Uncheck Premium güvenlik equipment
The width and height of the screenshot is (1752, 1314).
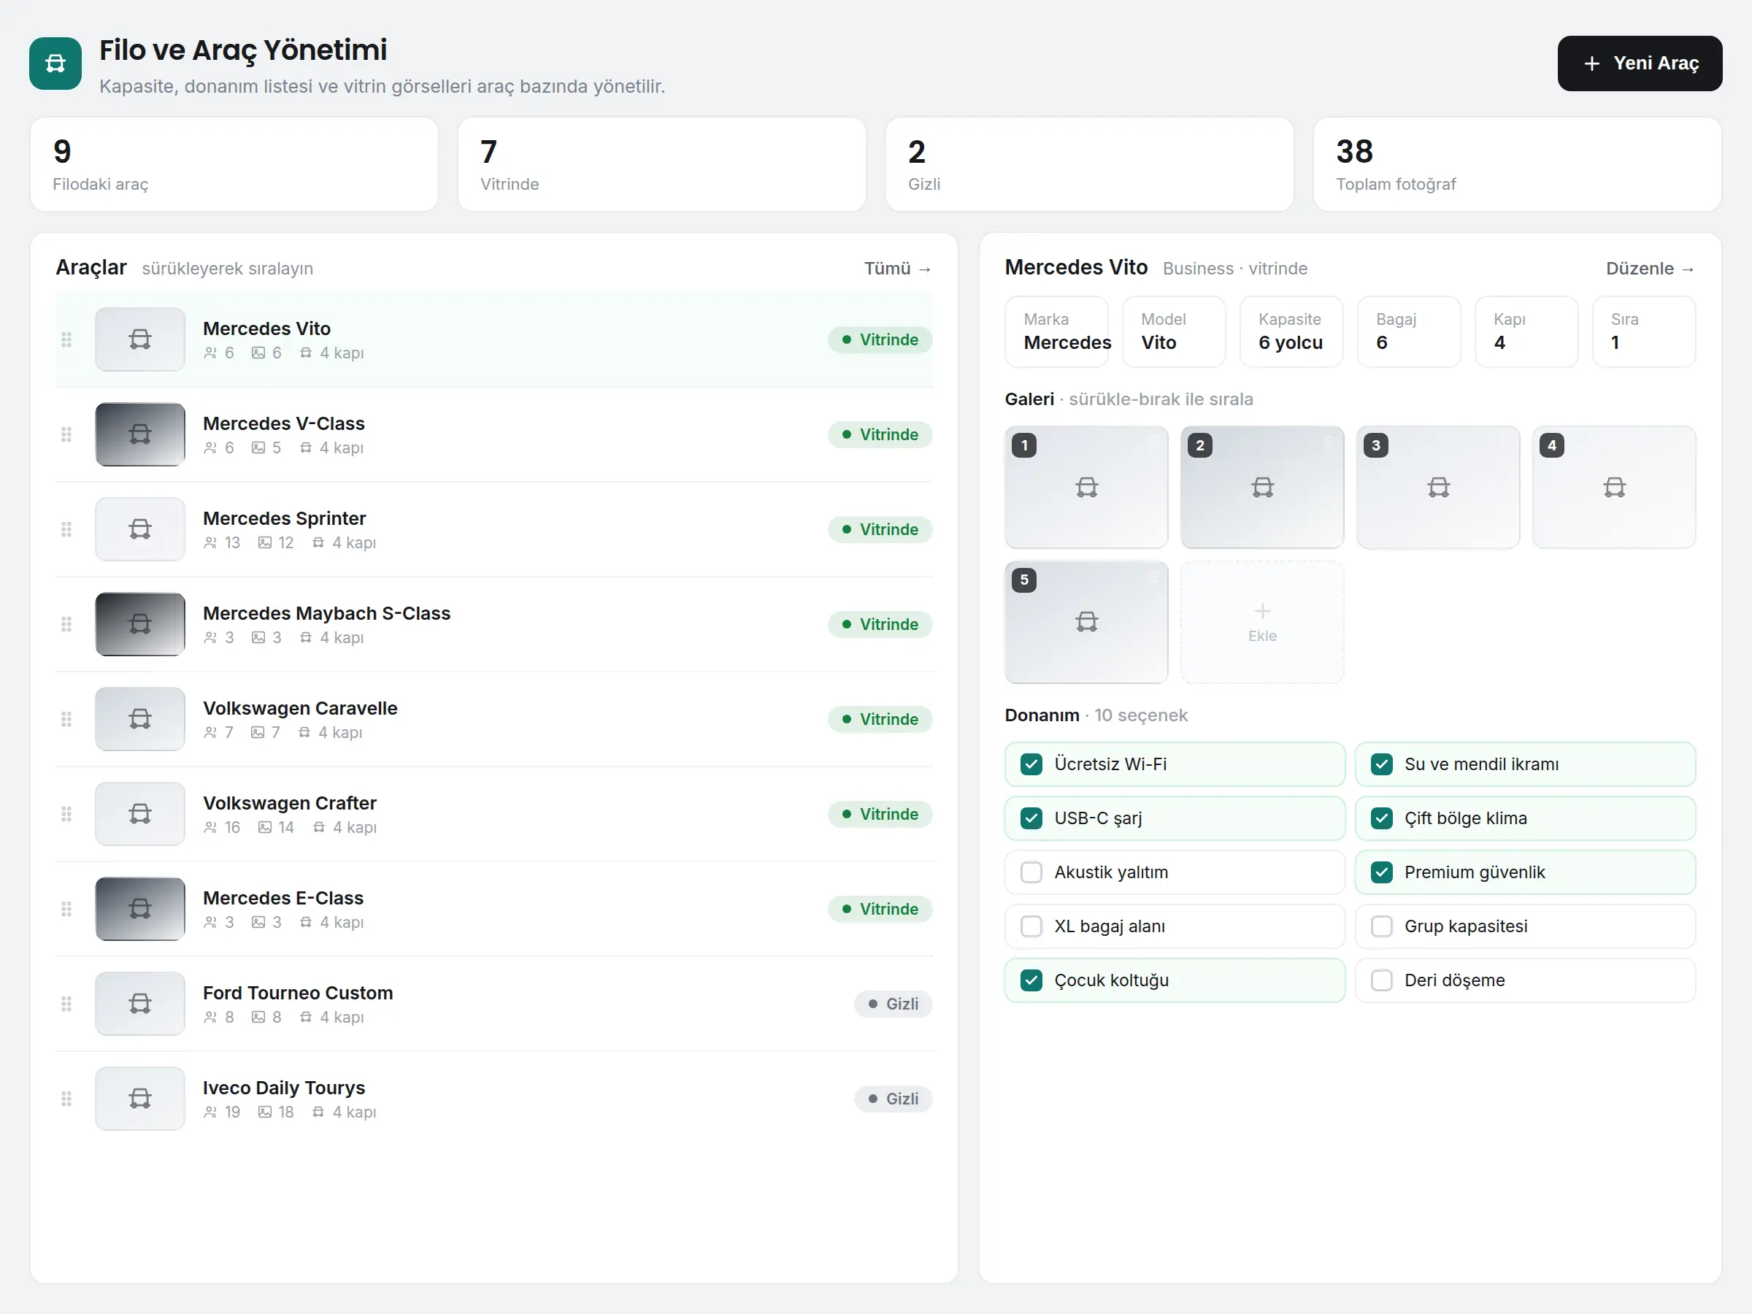tap(1382, 873)
